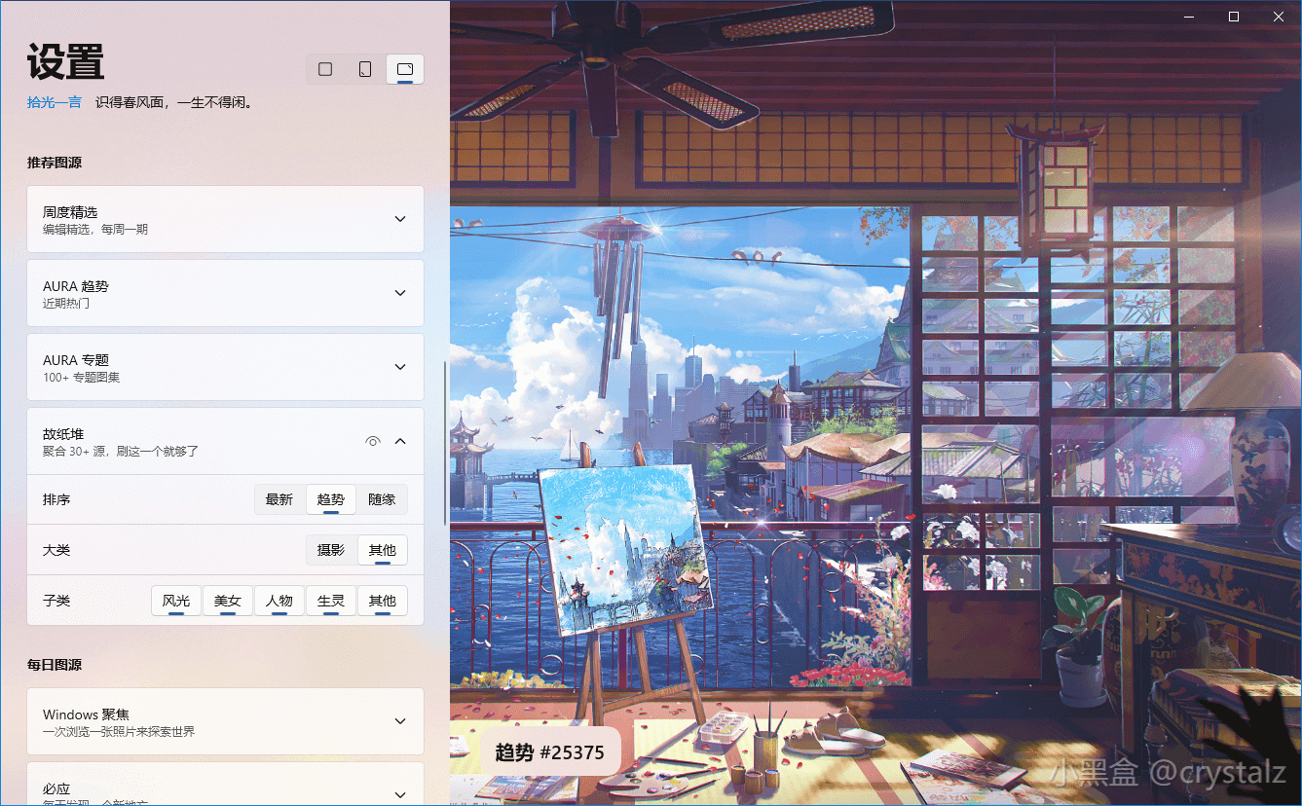1302x806 pixels.
Task: Click the quote 识得春风面，一生不得闲。
Action: [174, 102]
